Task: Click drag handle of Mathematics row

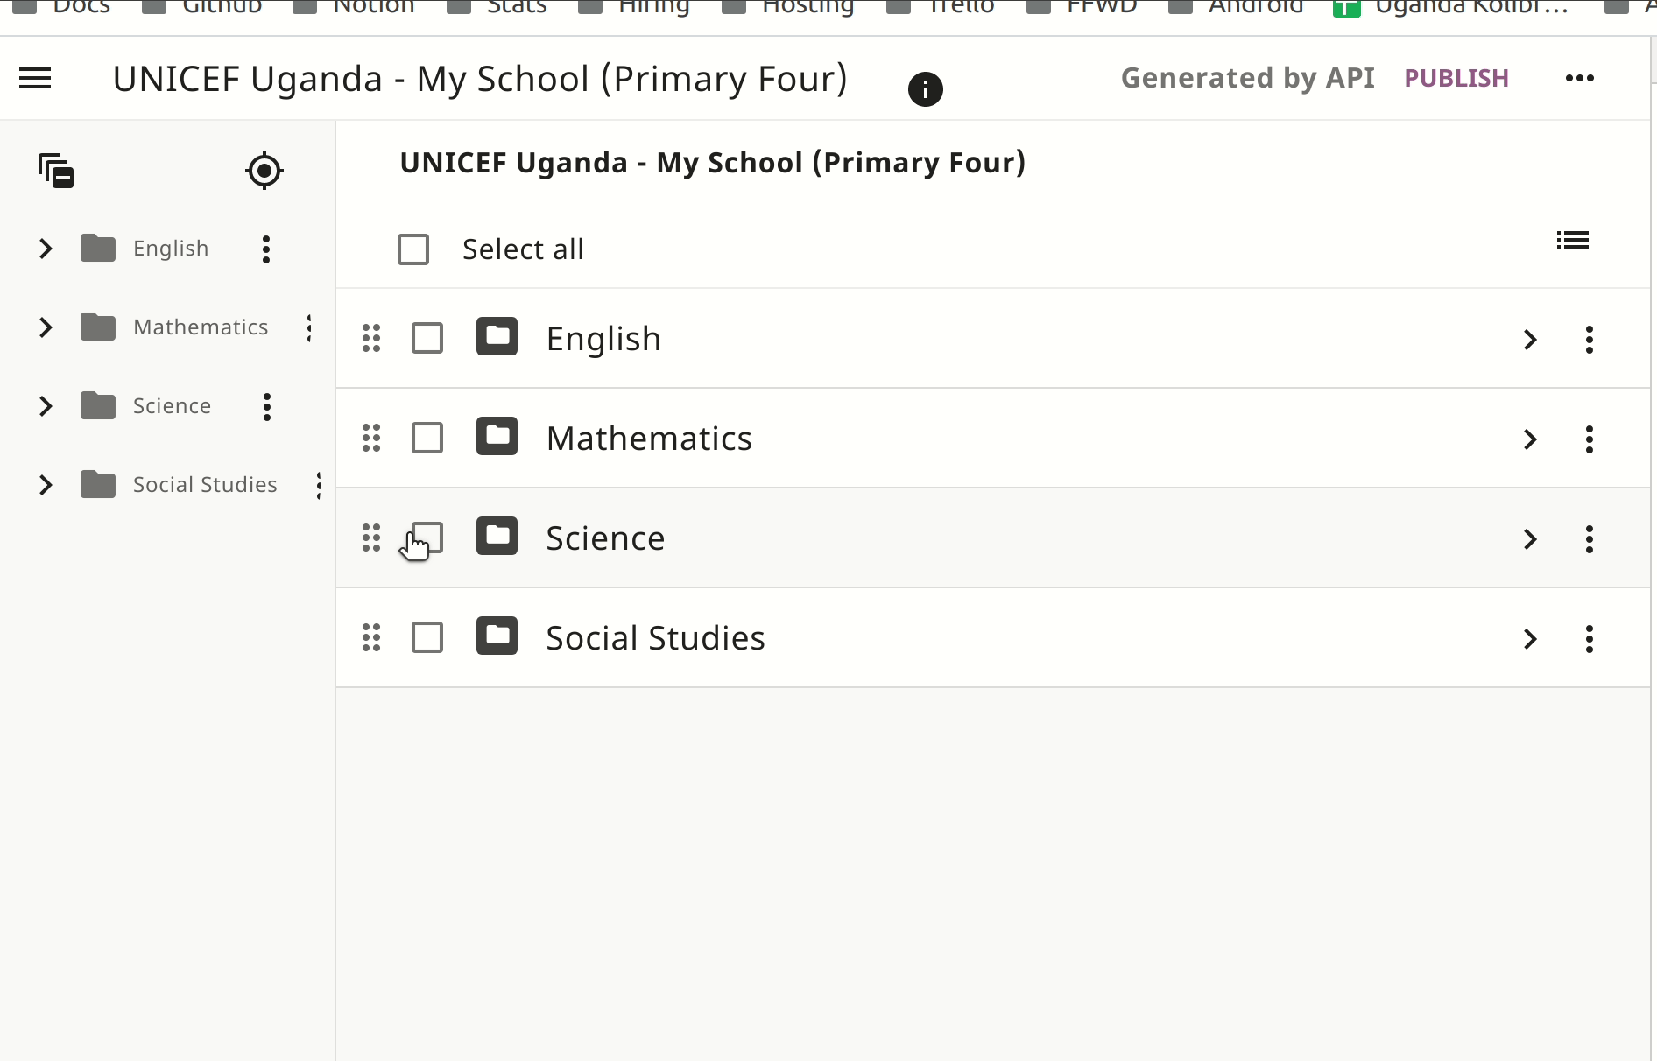Action: (x=371, y=438)
